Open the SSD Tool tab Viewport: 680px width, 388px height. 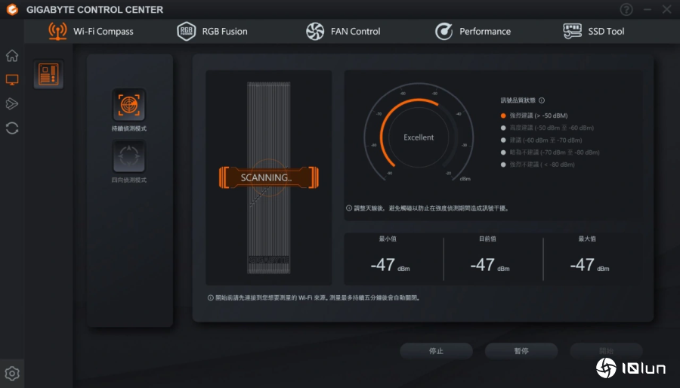click(x=594, y=31)
